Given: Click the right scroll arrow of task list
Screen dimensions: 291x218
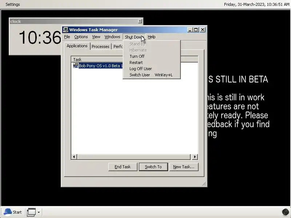Looking at the screenshot, I should point(195,157).
